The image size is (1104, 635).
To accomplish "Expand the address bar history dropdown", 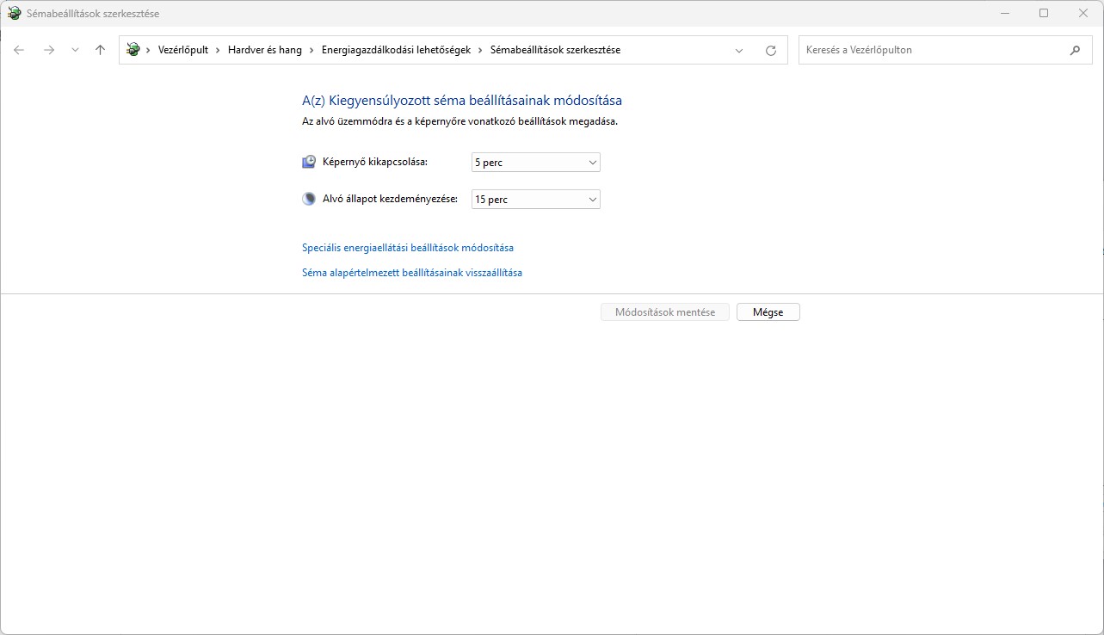I will coord(739,50).
